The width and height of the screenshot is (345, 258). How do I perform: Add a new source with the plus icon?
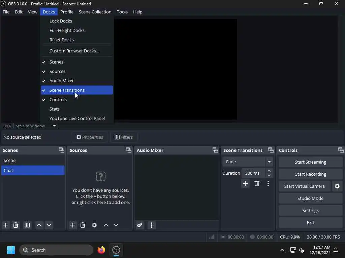[x=73, y=225]
